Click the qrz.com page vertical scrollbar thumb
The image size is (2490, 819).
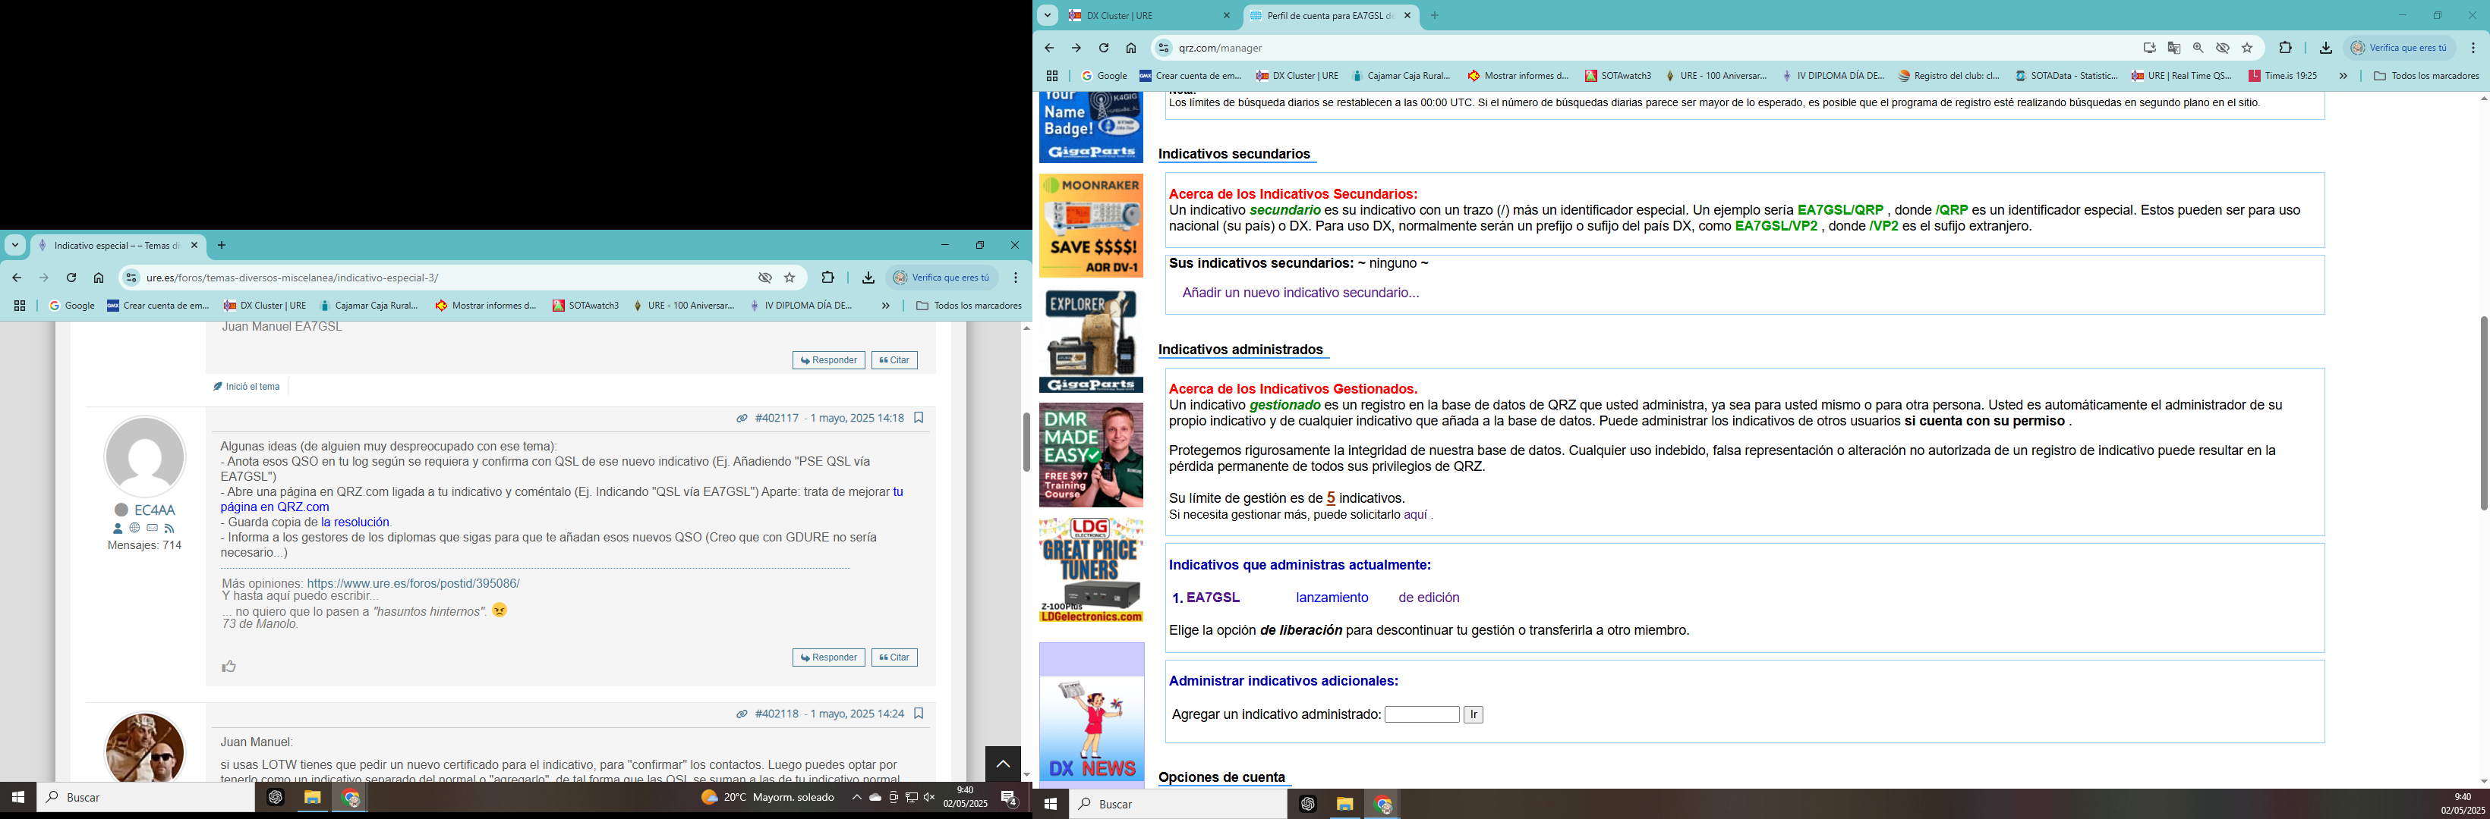tap(2483, 413)
